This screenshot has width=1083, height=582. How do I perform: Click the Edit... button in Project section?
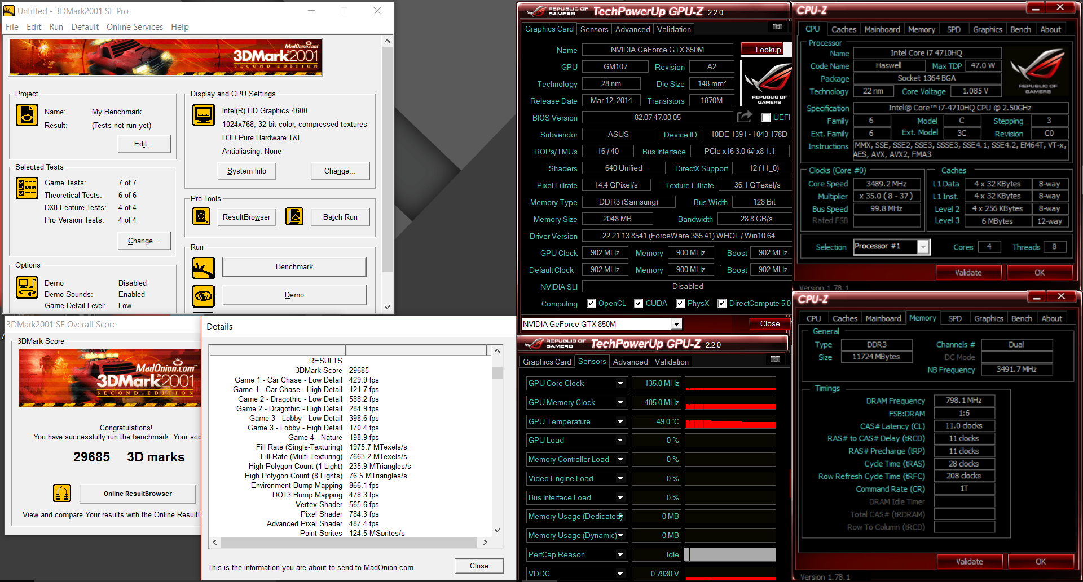click(143, 144)
